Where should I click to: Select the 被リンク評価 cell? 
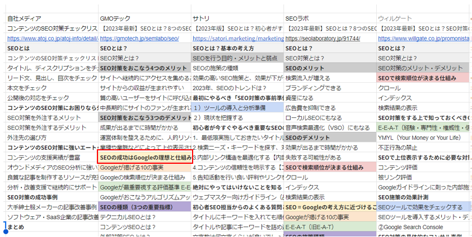(423, 177)
